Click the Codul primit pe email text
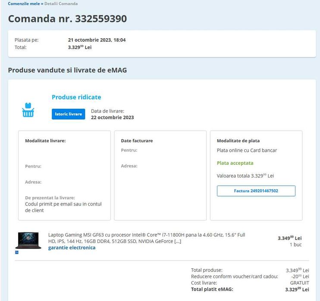Screen dimensions: 320x301 [63, 207]
